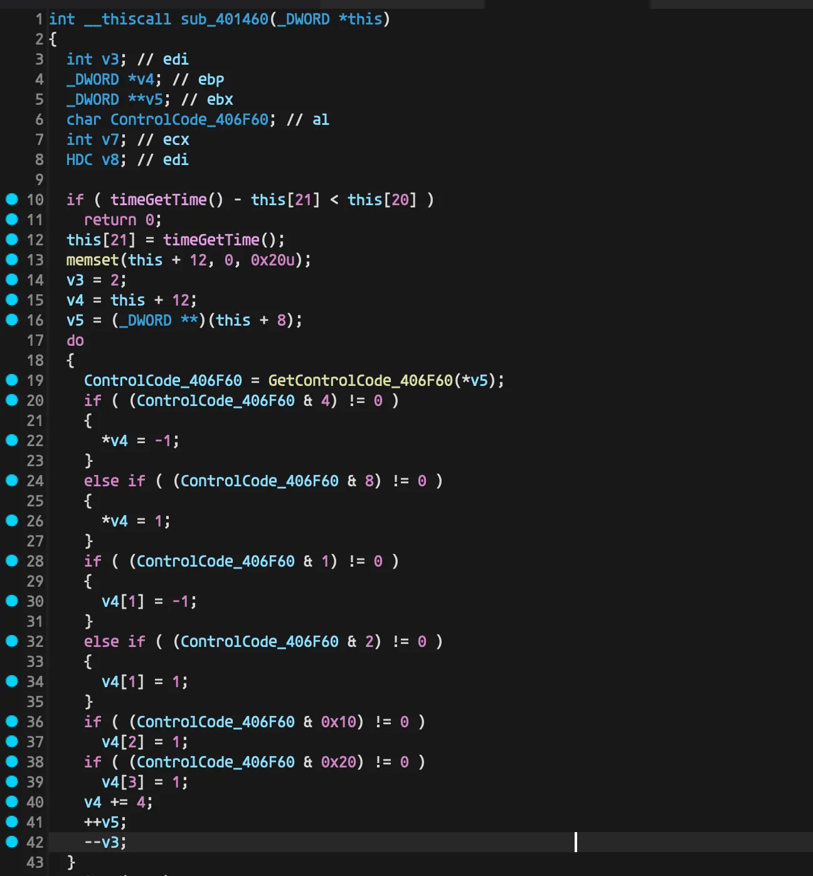Image resolution: width=813 pixels, height=876 pixels.
Task: Click the blue dot on line 37
Action: [12, 742]
